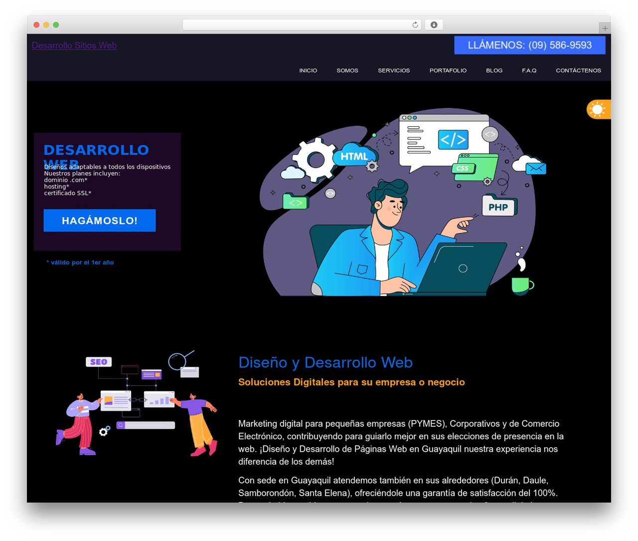Open the SERVICIOS menu item
Image resolution: width=638 pixels, height=541 pixels.
point(394,70)
